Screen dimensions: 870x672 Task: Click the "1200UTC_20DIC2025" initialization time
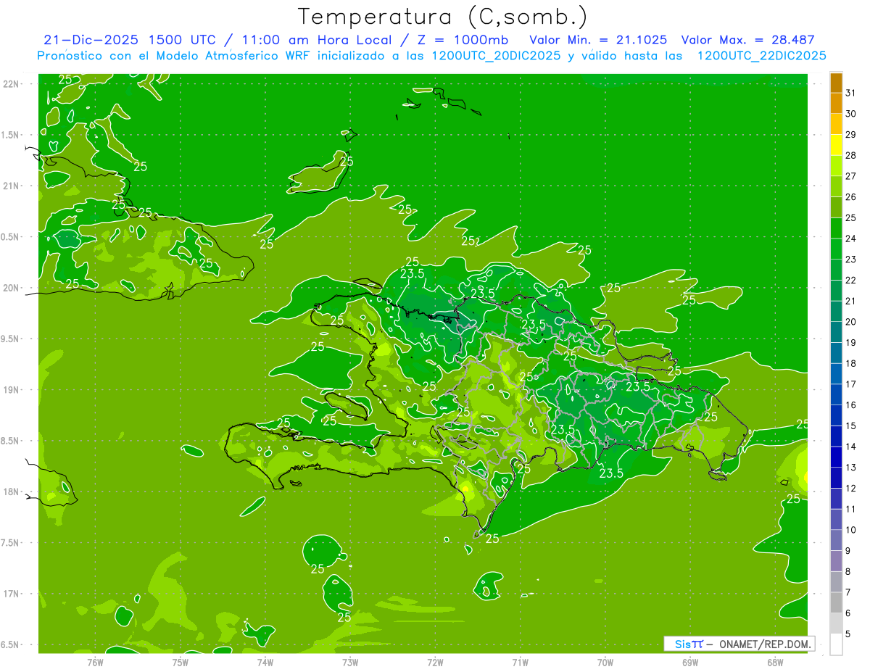495,56
